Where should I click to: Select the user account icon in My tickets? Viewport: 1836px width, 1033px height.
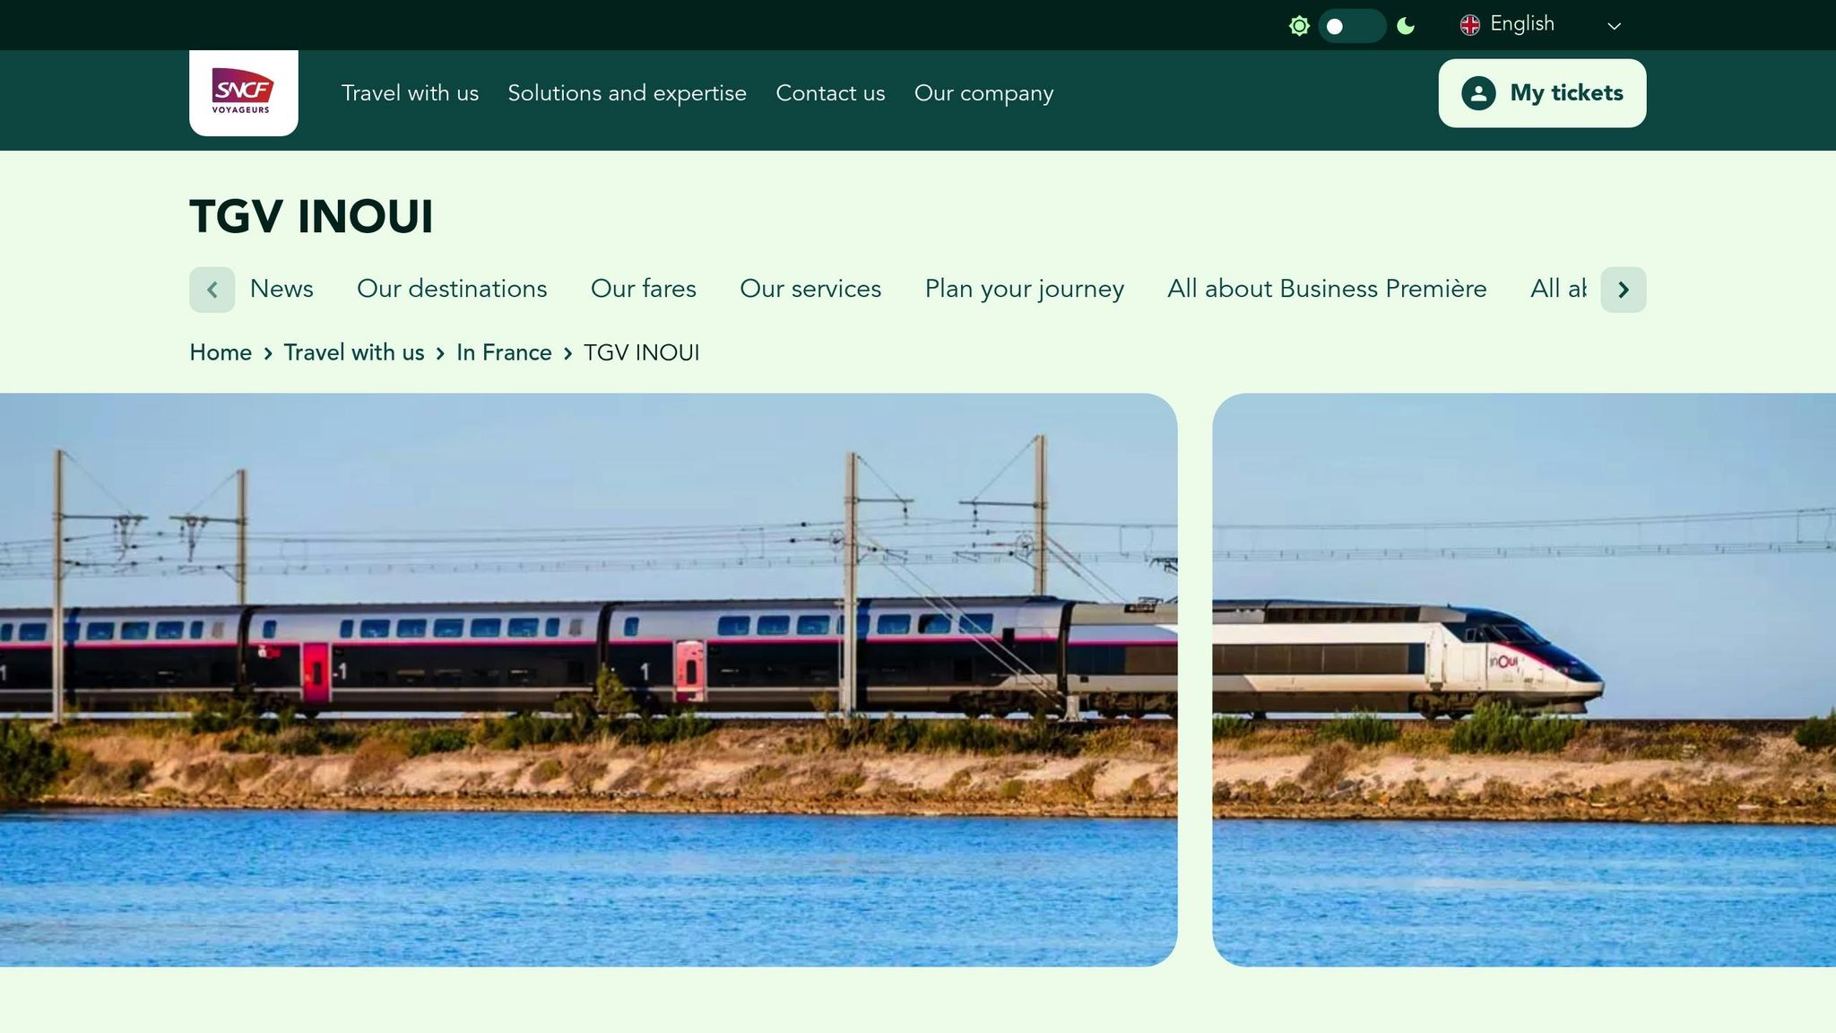click(1479, 92)
